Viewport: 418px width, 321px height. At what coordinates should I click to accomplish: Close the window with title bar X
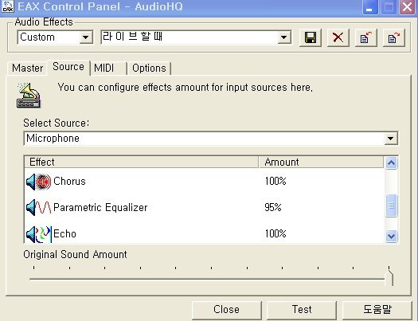(x=407, y=7)
